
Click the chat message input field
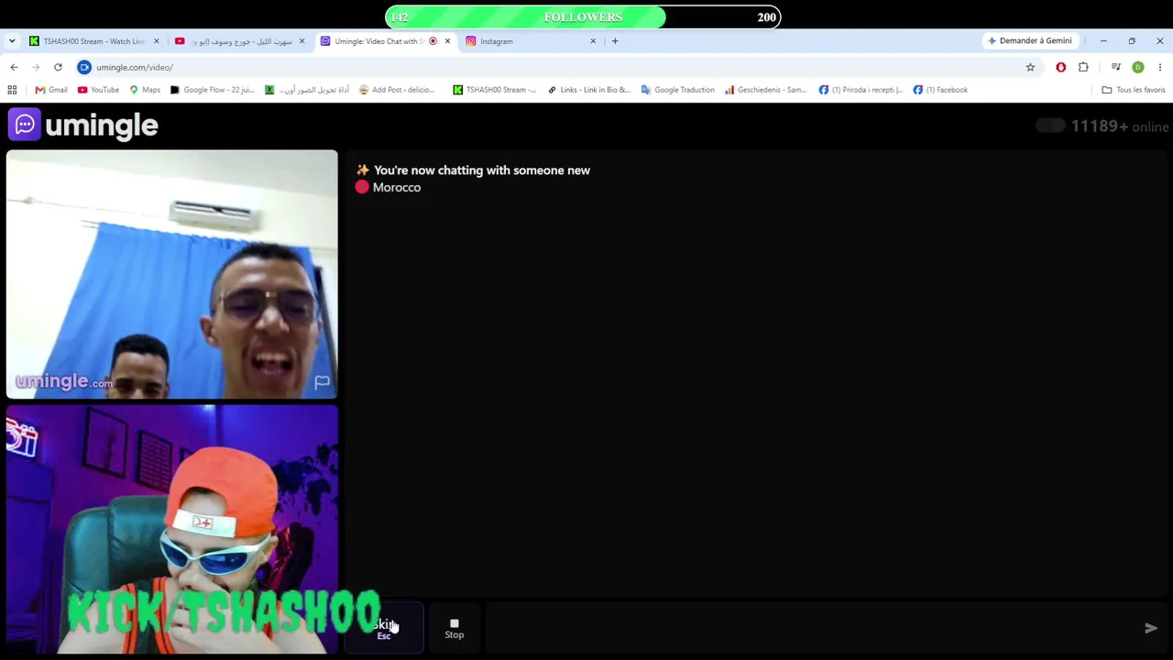pyautogui.click(x=810, y=628)
